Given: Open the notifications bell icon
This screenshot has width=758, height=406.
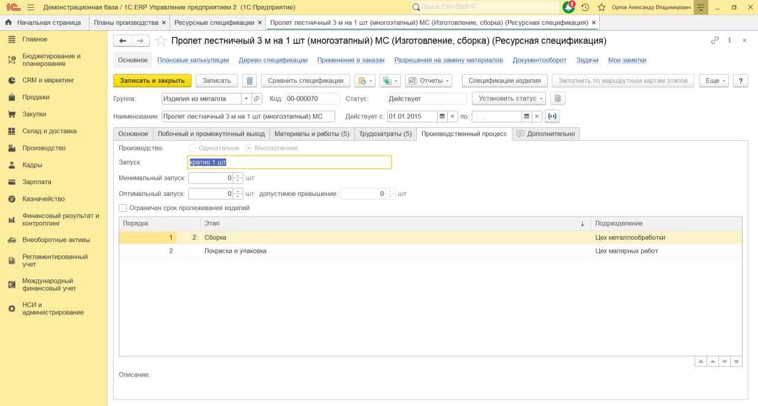Looking at the screenshot, I should pos(568,7).
